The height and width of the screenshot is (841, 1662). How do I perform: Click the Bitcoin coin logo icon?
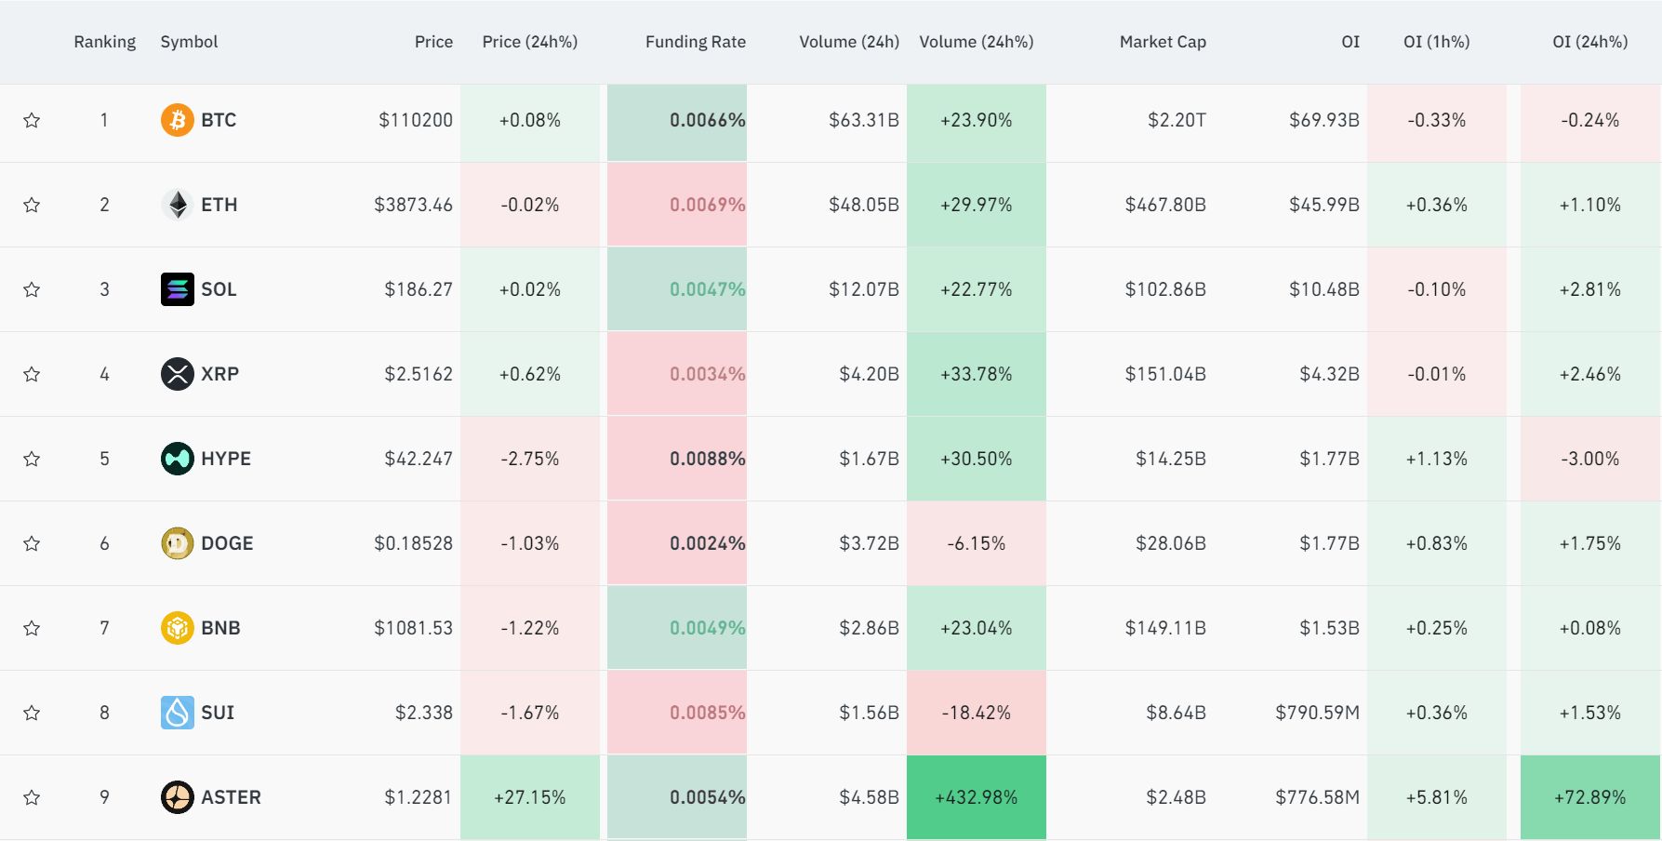pyautogui.click(x=177, y=120)
